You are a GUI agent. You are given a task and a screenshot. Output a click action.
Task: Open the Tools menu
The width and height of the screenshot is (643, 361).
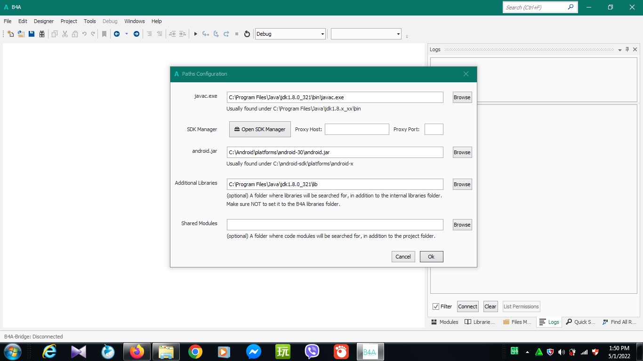(90, 21)
